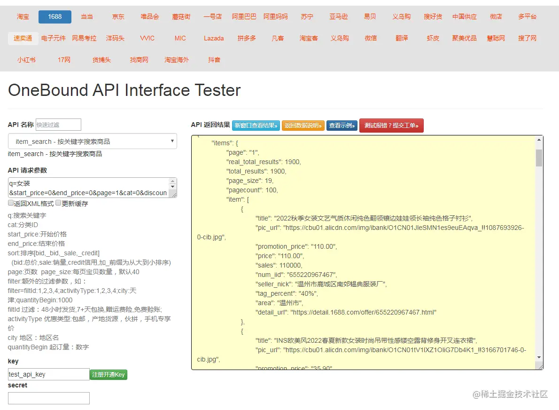Viewport: 559px width, 410px height.
Task: Enable the 返回XML格式 checkbox
Action: click(x=11, y=203)
